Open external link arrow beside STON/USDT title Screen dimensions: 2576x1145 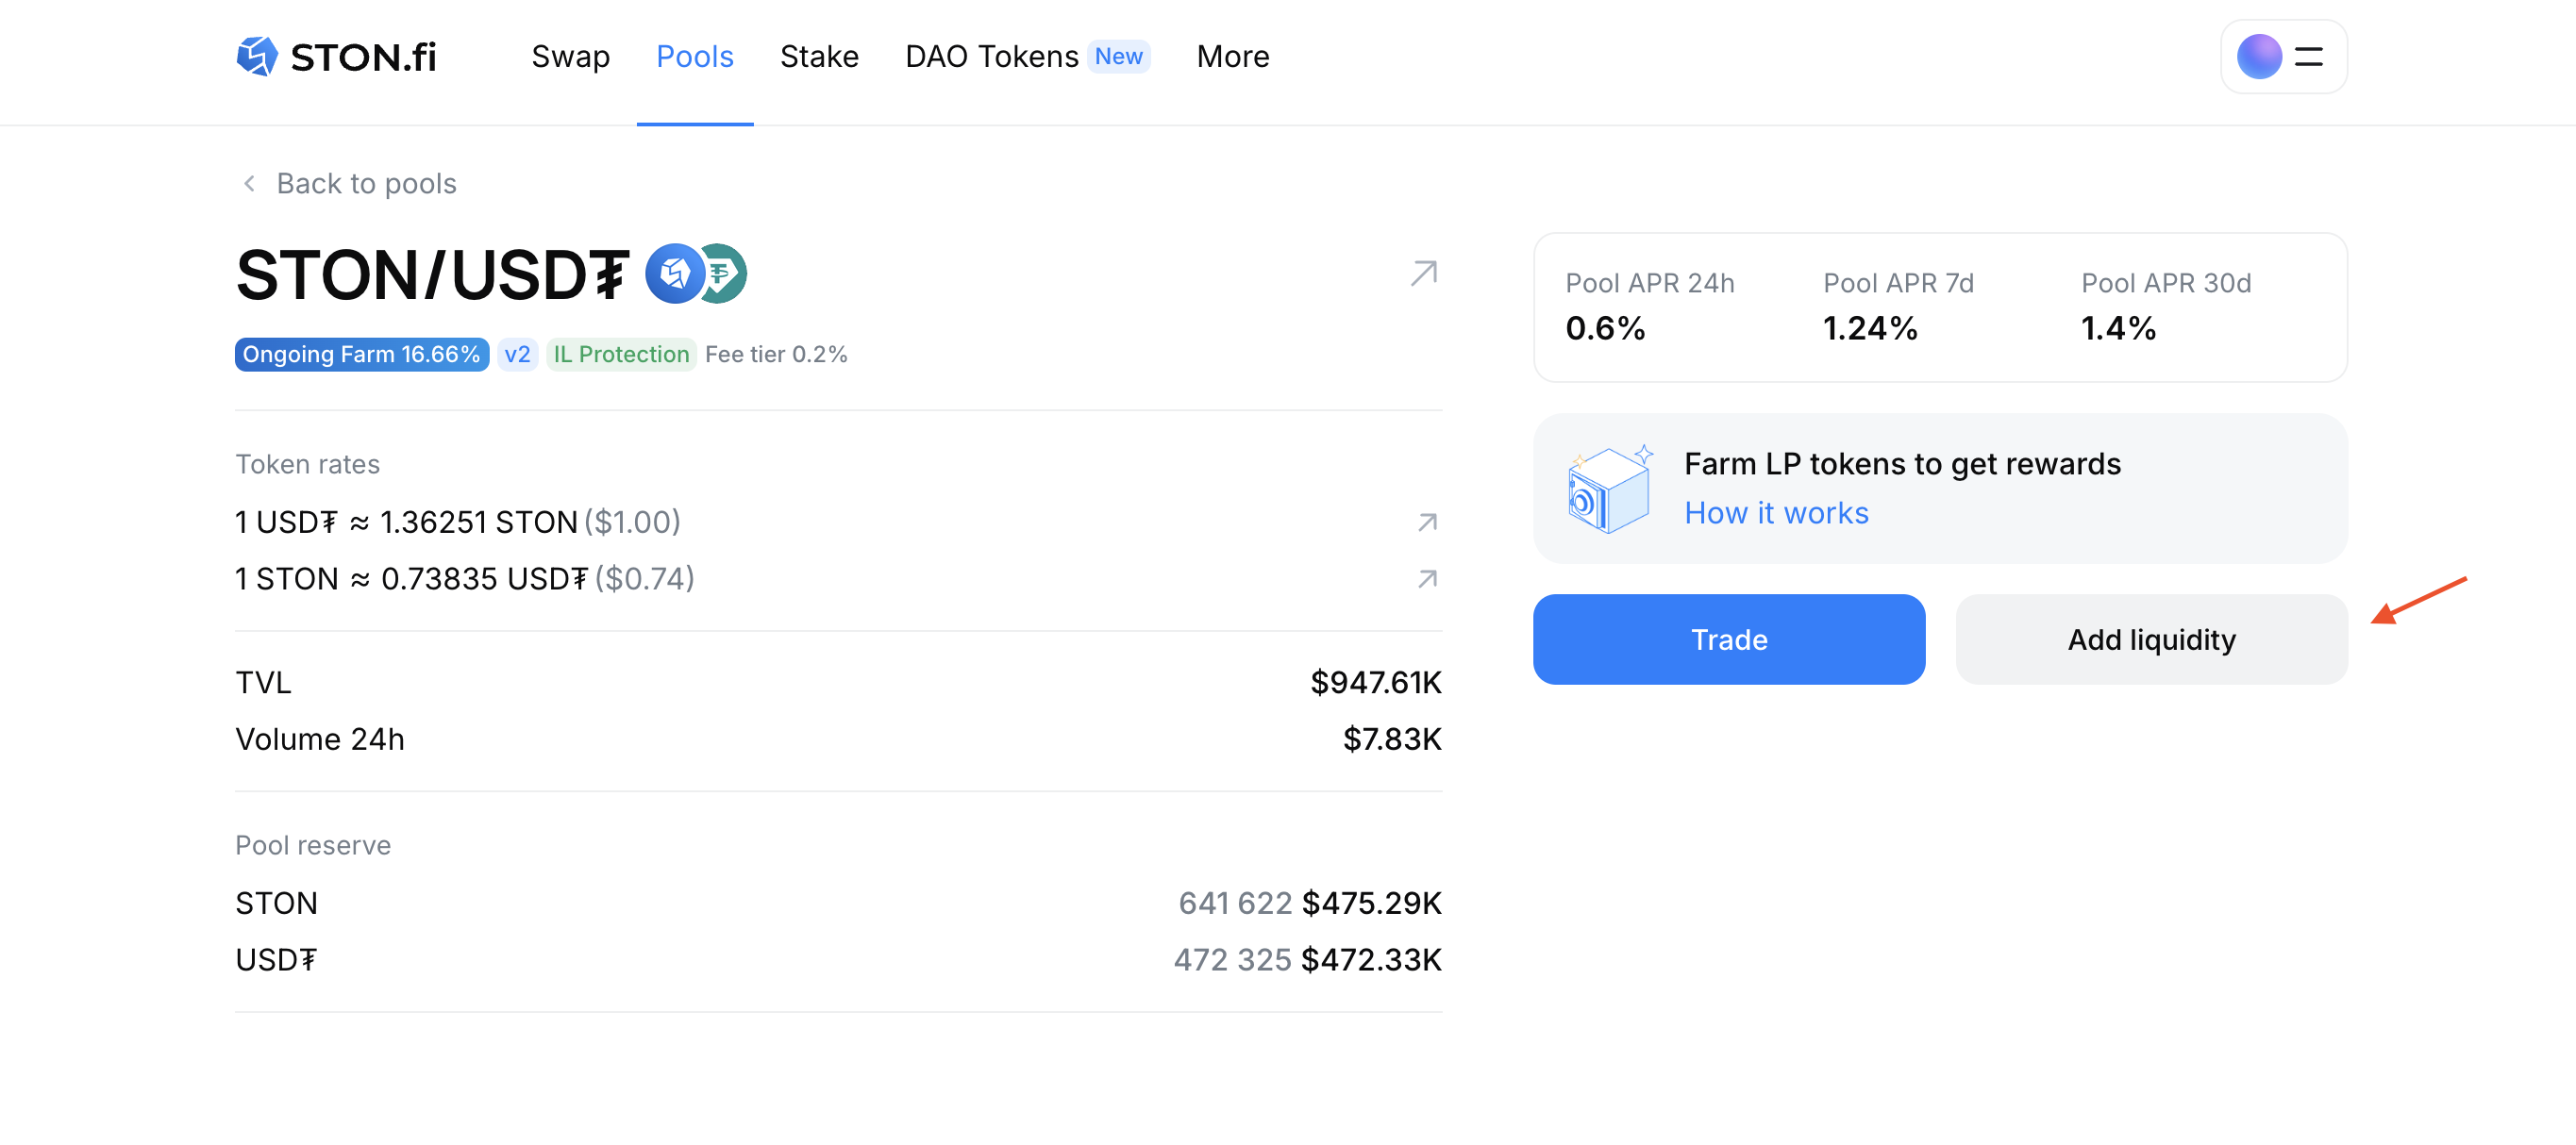click(1423, 273)
